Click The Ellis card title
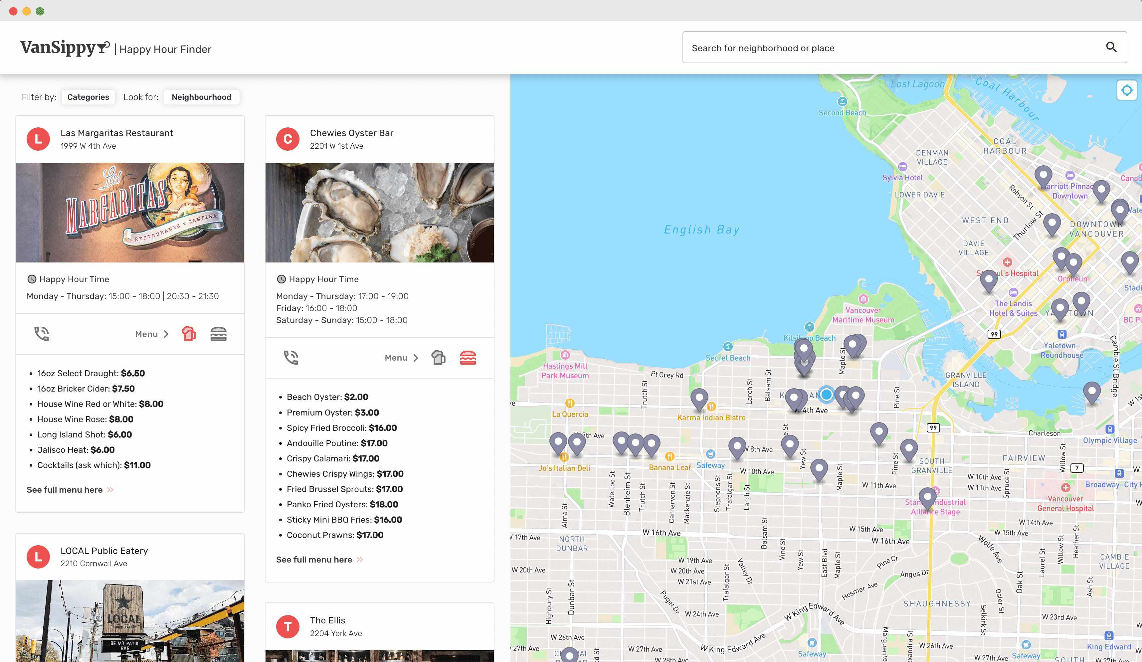 tap(328, 620)
